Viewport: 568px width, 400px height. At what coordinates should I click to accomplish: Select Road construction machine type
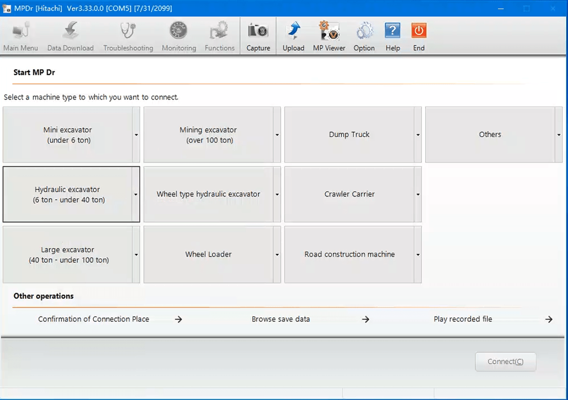tap(349, 255)
